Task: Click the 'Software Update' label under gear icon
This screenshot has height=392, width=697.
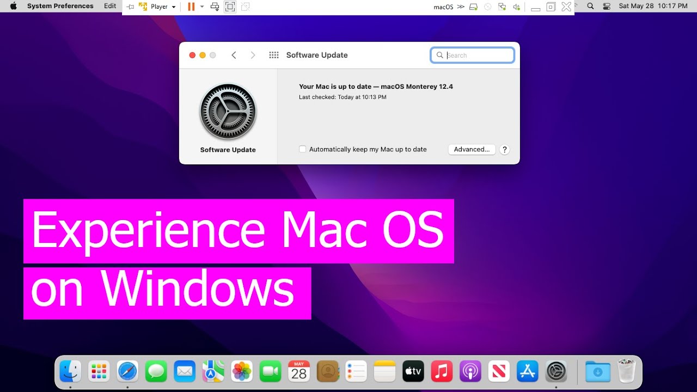Action: coord(228,150)
